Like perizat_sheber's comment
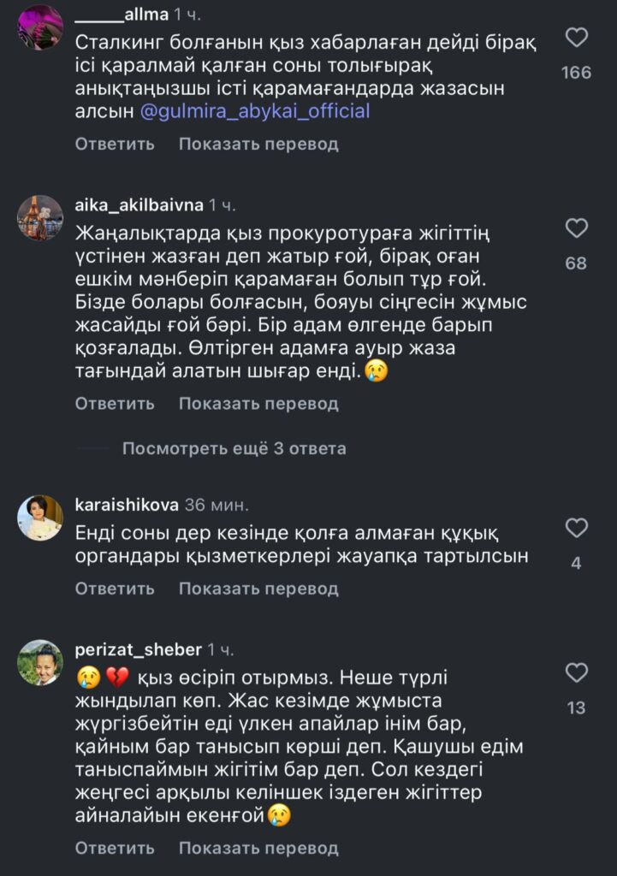The width and height of the screenshot is (617, 876). [x=578, y=673]
